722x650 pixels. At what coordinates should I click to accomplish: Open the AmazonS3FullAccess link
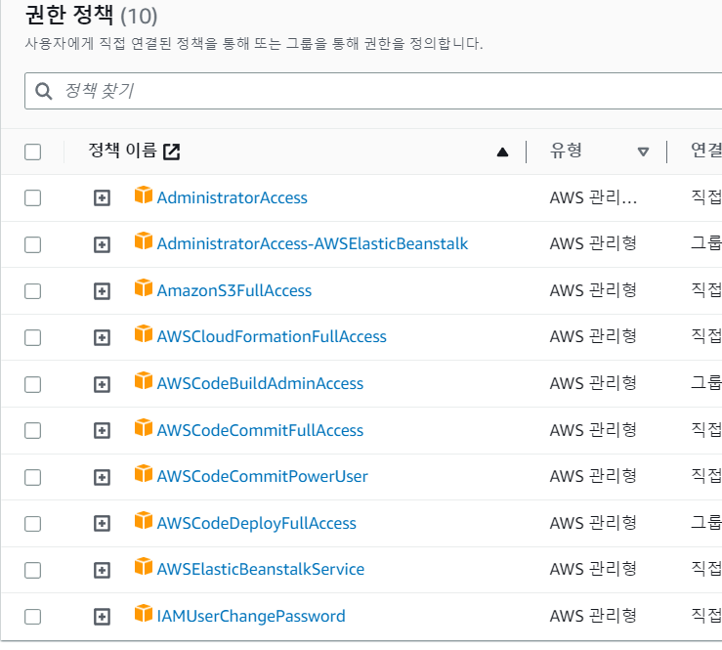pos(234,290)
